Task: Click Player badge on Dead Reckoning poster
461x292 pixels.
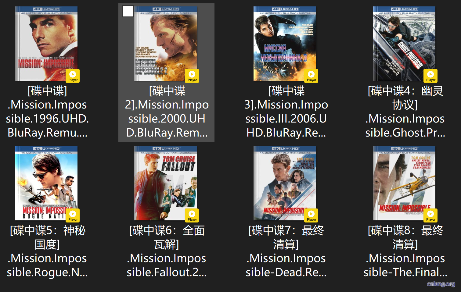Action: coord(311,215)
